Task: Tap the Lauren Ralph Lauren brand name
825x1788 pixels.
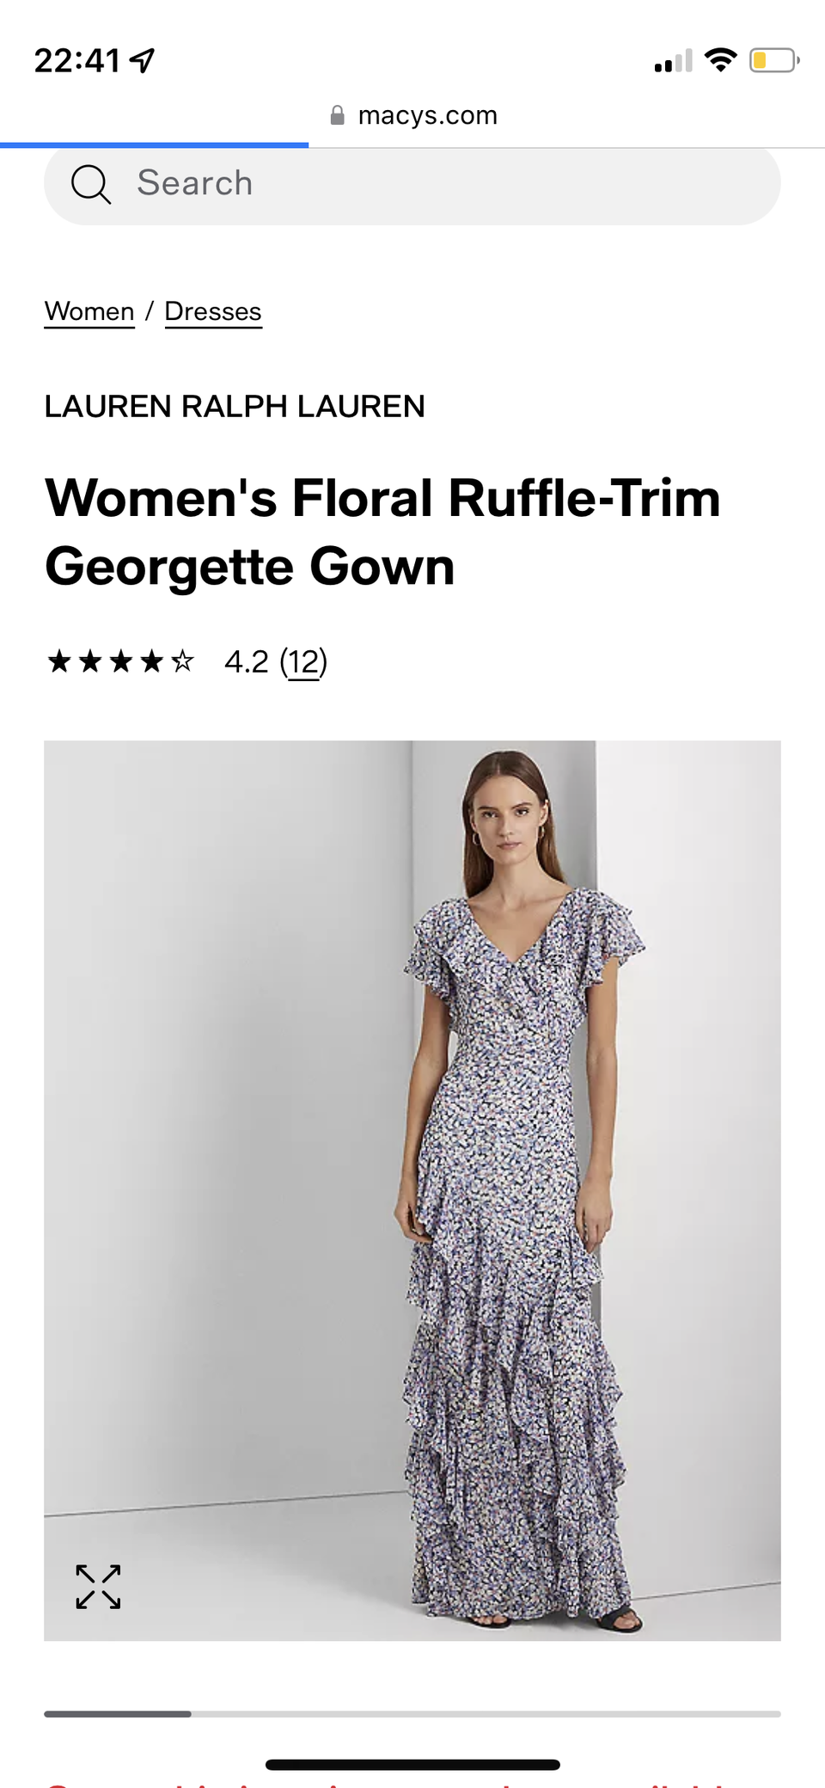Action: click(235, 406)
